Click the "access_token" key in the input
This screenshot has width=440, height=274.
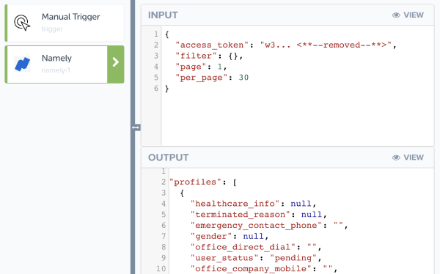pyautogui.click(x=212, y=45)
